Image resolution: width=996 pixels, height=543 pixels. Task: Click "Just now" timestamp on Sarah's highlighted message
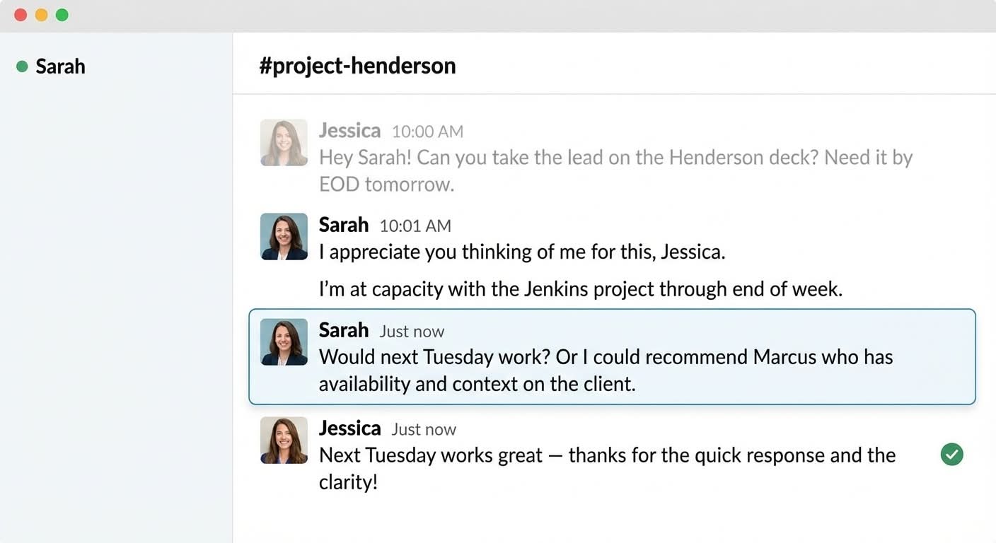[412, 331]
